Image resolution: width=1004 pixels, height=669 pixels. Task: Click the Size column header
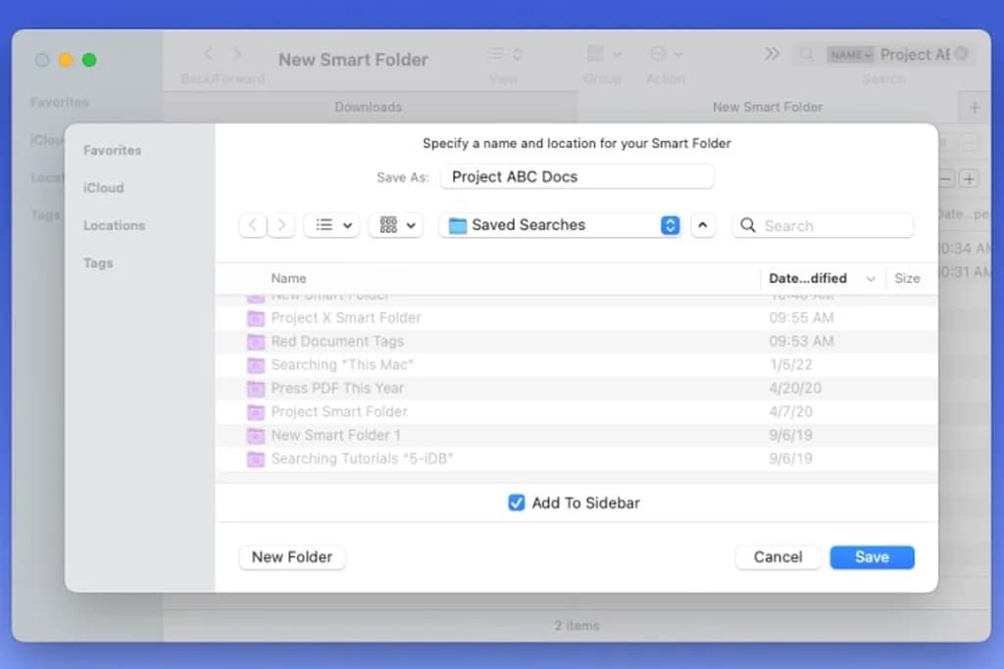907,278
